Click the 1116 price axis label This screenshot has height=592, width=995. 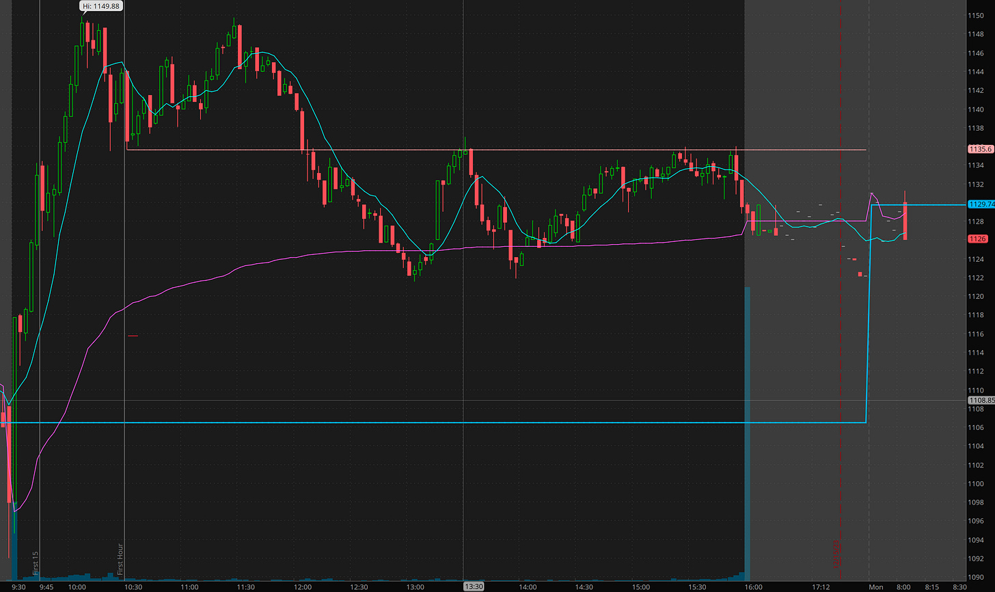click(975, 334)
